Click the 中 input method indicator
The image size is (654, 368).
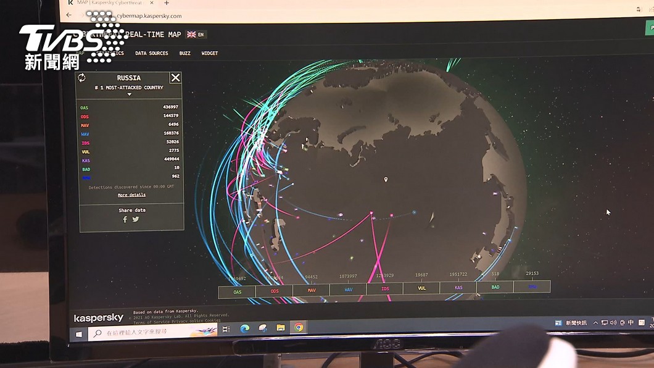(x=630, y=322)
